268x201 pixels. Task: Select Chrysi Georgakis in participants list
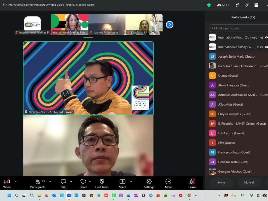[238, 114]
